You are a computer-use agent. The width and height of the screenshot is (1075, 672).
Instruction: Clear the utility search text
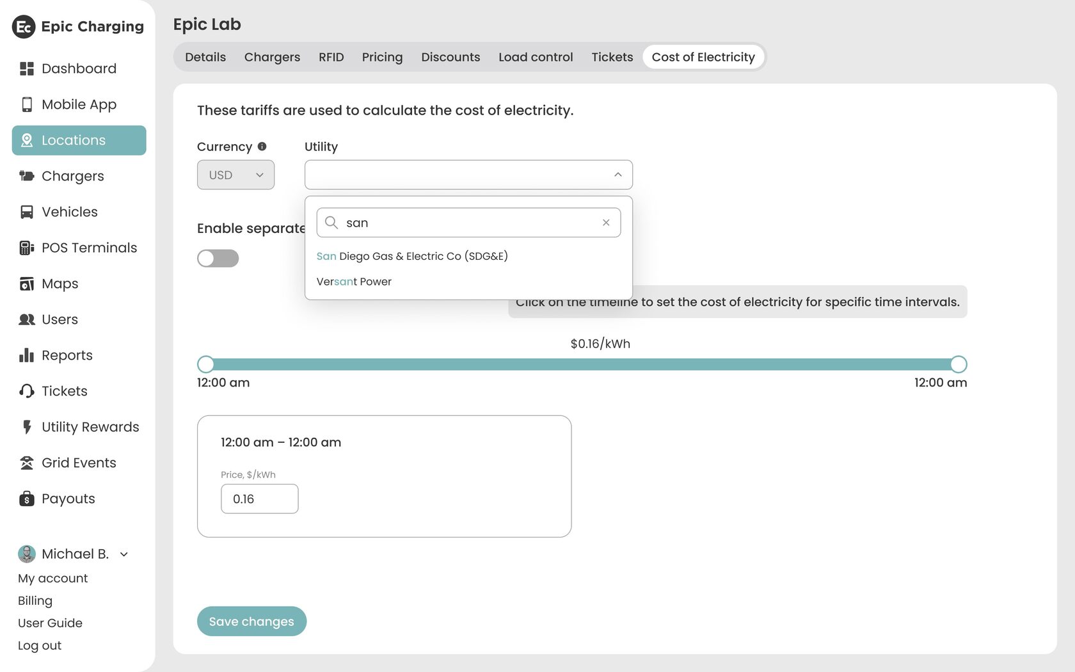[x=606, y=223]
